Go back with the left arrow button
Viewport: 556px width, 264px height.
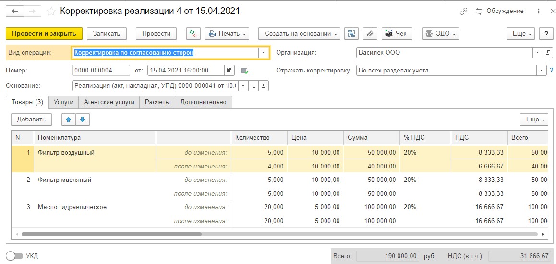coord(15,12)
